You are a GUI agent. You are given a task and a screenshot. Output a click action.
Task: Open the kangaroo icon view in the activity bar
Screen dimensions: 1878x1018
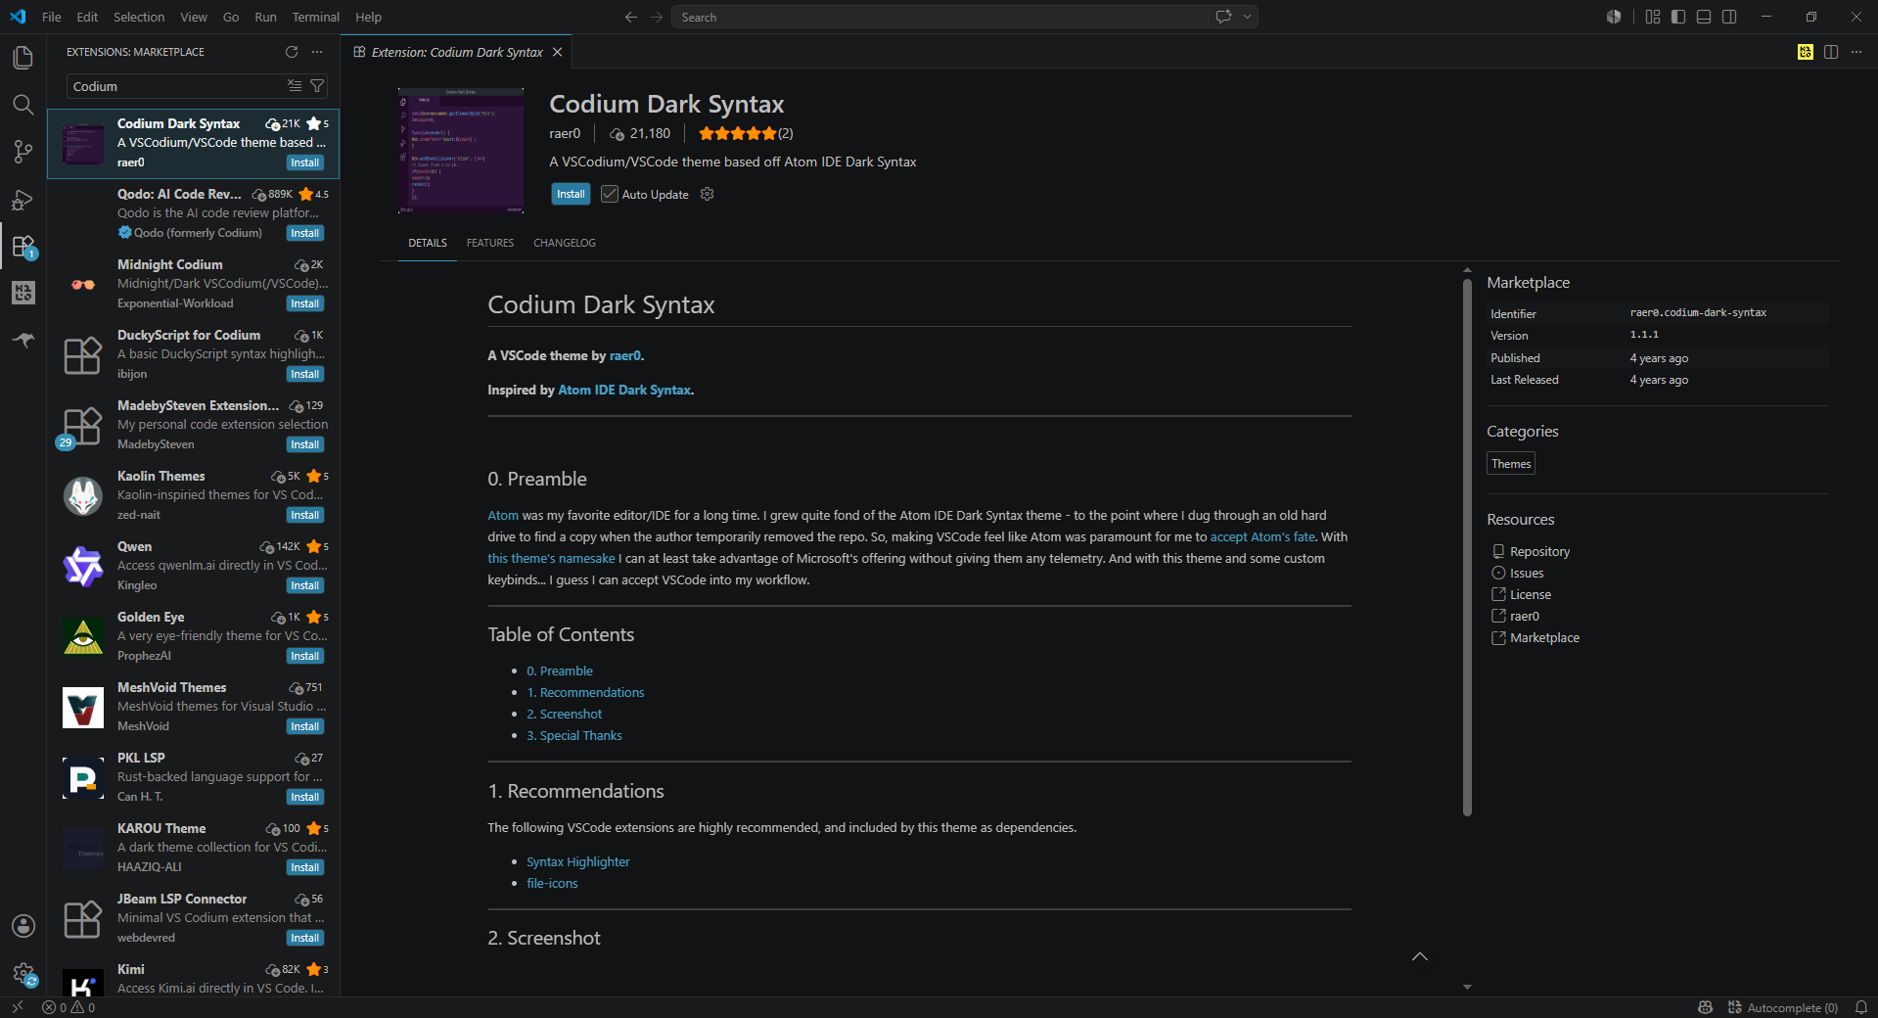coord(23,340)
